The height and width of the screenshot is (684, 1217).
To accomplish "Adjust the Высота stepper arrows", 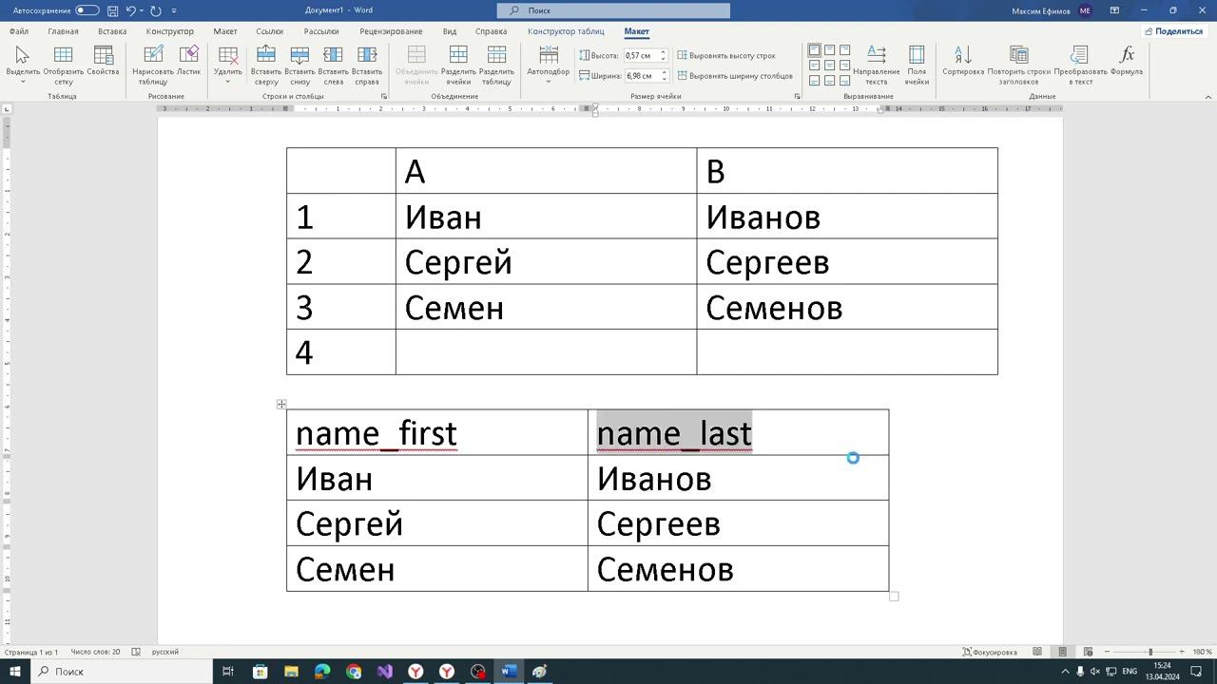I will coord(664,56).
